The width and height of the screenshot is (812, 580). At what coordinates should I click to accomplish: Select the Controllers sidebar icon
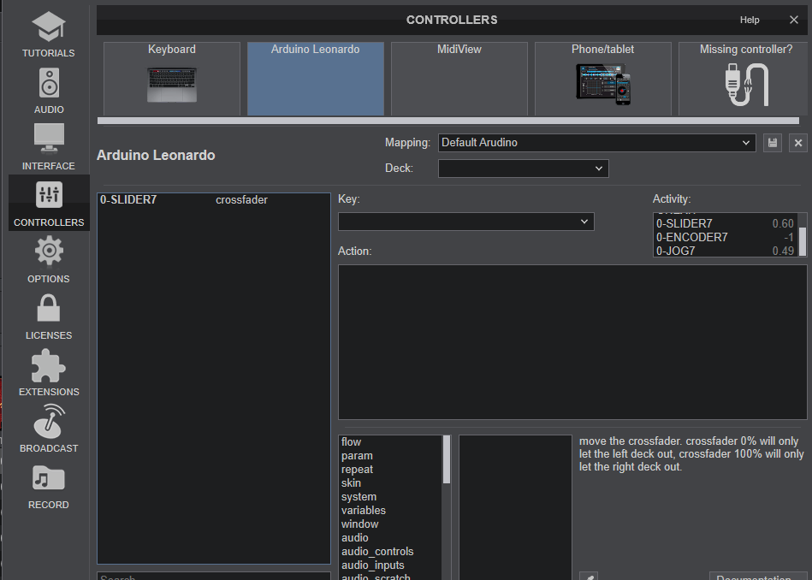coord(48,203)
